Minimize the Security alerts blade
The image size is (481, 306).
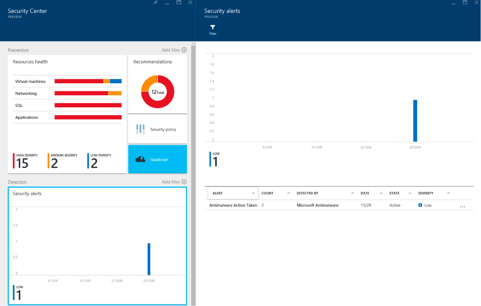453,3
